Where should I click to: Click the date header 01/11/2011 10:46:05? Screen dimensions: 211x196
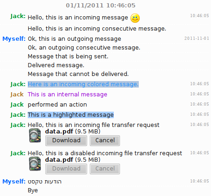pos(100,6)
